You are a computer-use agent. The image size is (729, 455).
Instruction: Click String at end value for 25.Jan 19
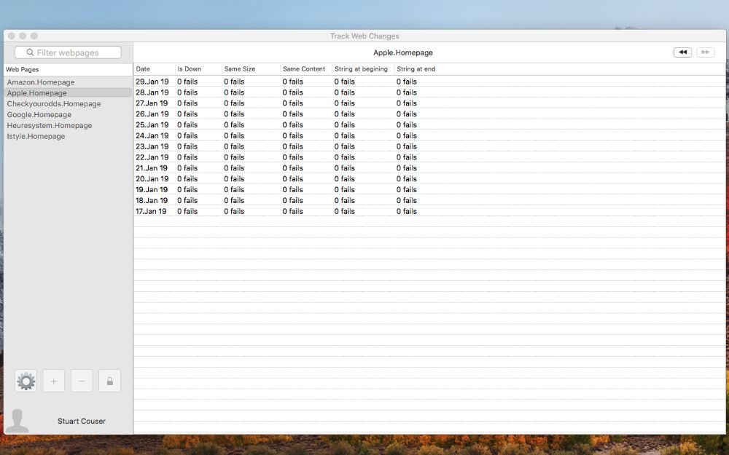pos(407,125)
